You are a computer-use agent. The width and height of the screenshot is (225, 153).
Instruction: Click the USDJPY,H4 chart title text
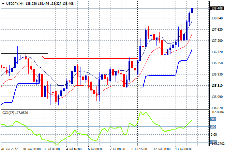tap(15, 4)
